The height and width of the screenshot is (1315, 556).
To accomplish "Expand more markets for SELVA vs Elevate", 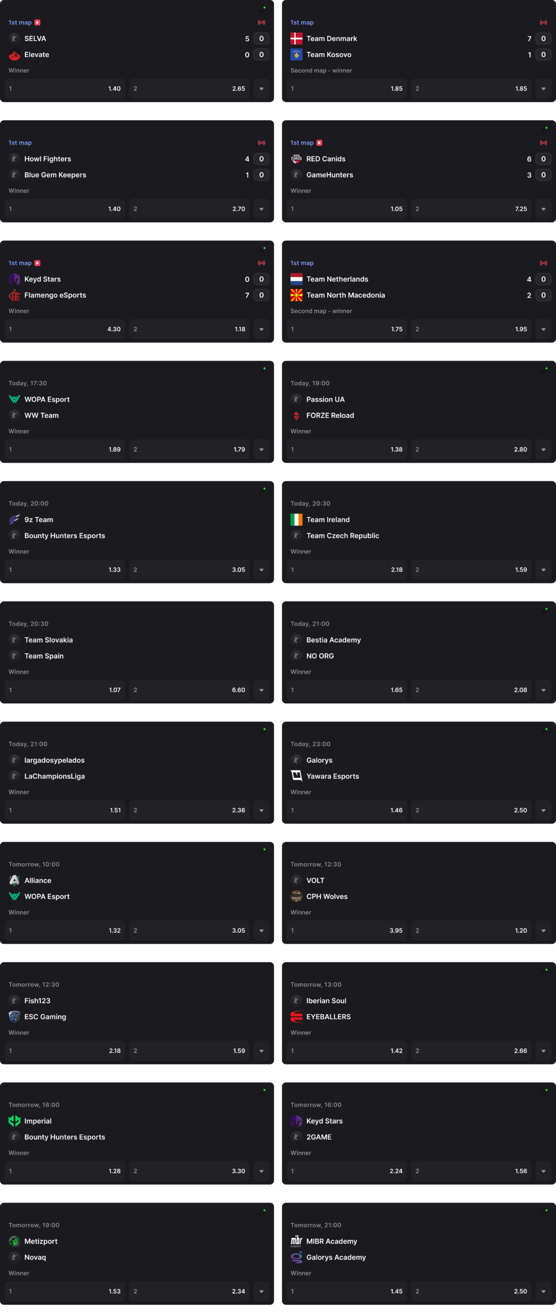I will (262, 89).
